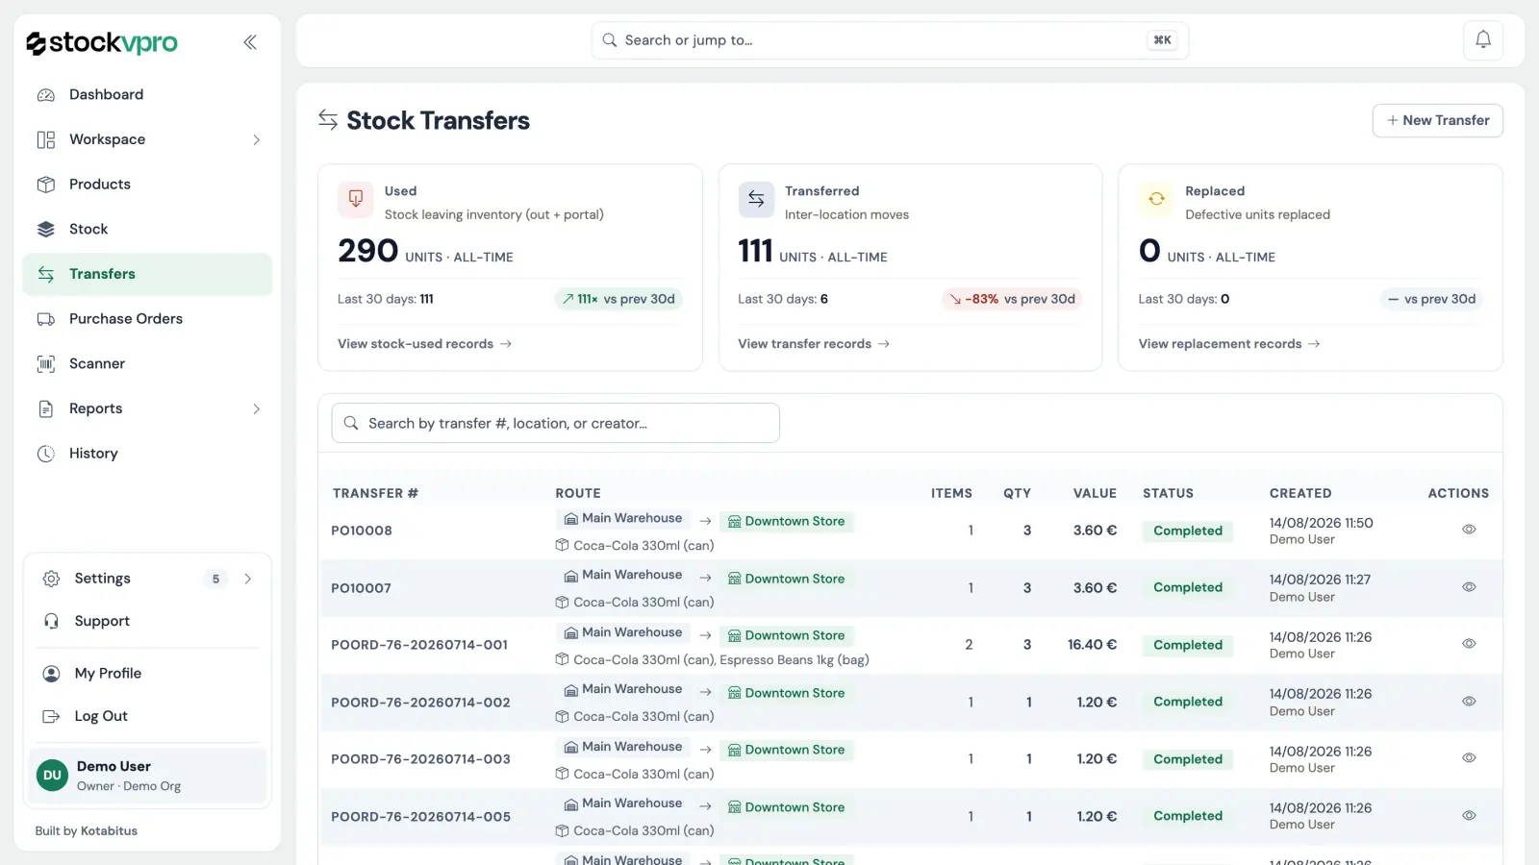Image resolution: width=1539 pixels, height=865 pixels.
Task: Click Log Out
Action: [x=147, y=717]
